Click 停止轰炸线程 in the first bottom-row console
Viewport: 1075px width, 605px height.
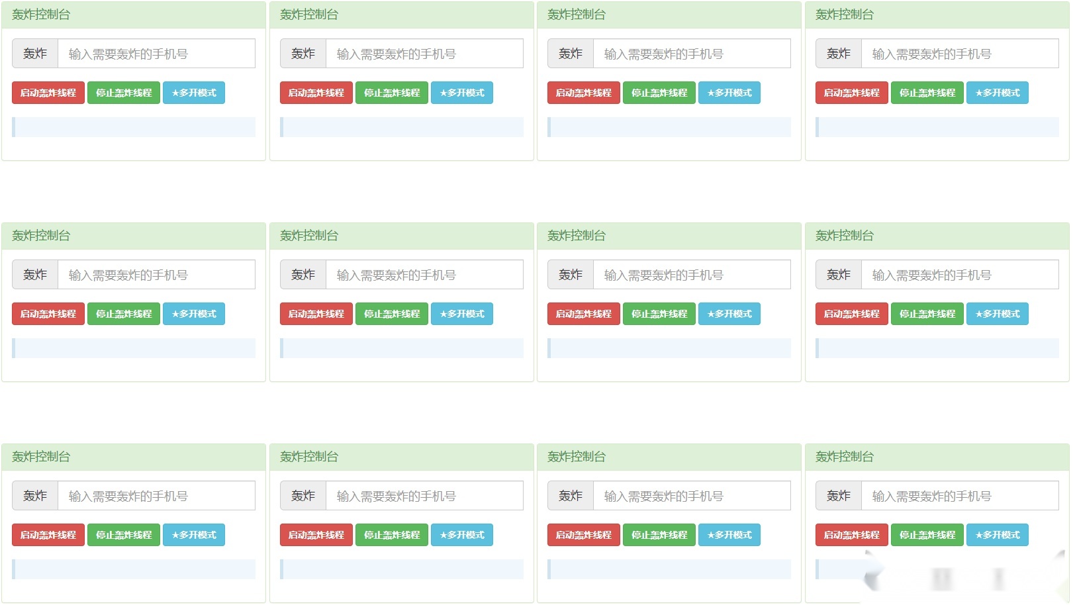[x=124, y=535]
